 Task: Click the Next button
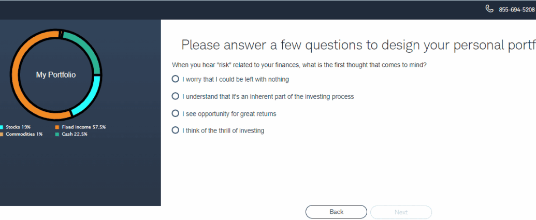(x=401, y=212)
